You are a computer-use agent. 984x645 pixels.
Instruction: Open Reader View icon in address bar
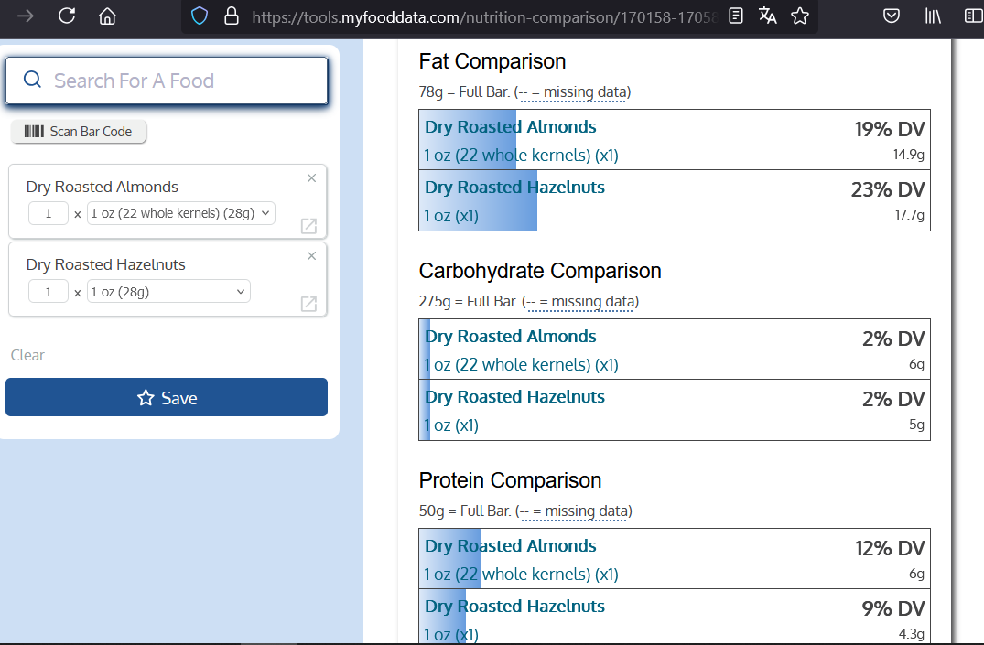[736, 16]
